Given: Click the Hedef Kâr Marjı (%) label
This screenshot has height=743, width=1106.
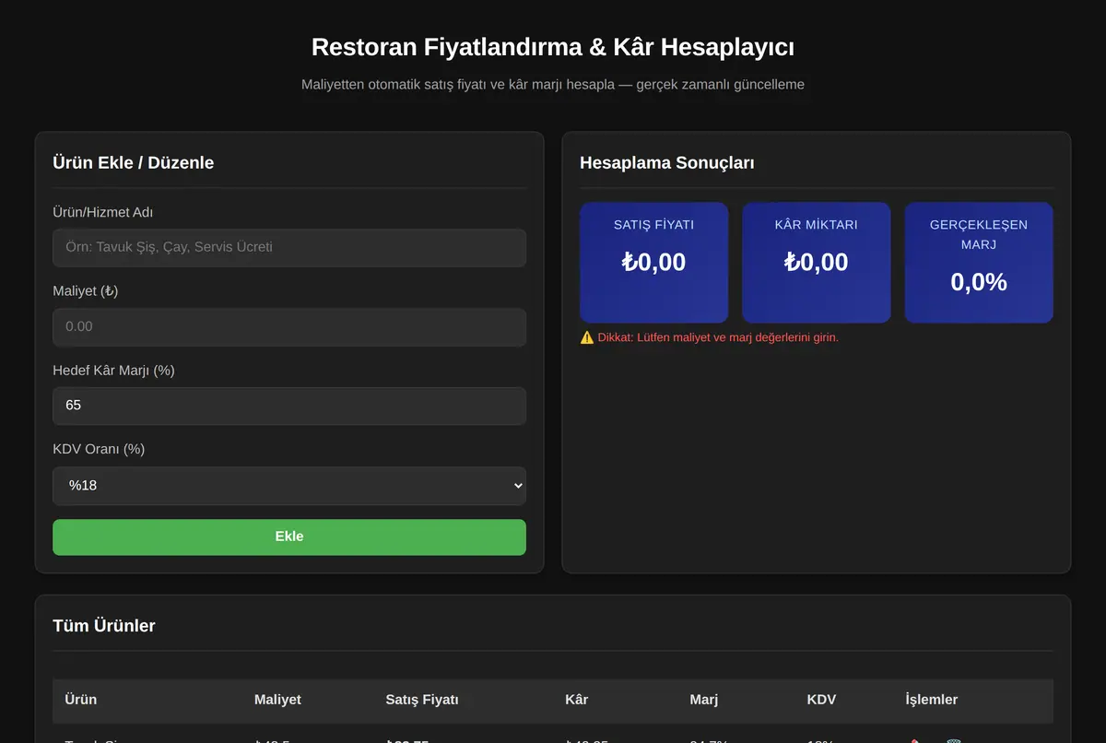Looking at the screenshot, I should click(114, 371).
